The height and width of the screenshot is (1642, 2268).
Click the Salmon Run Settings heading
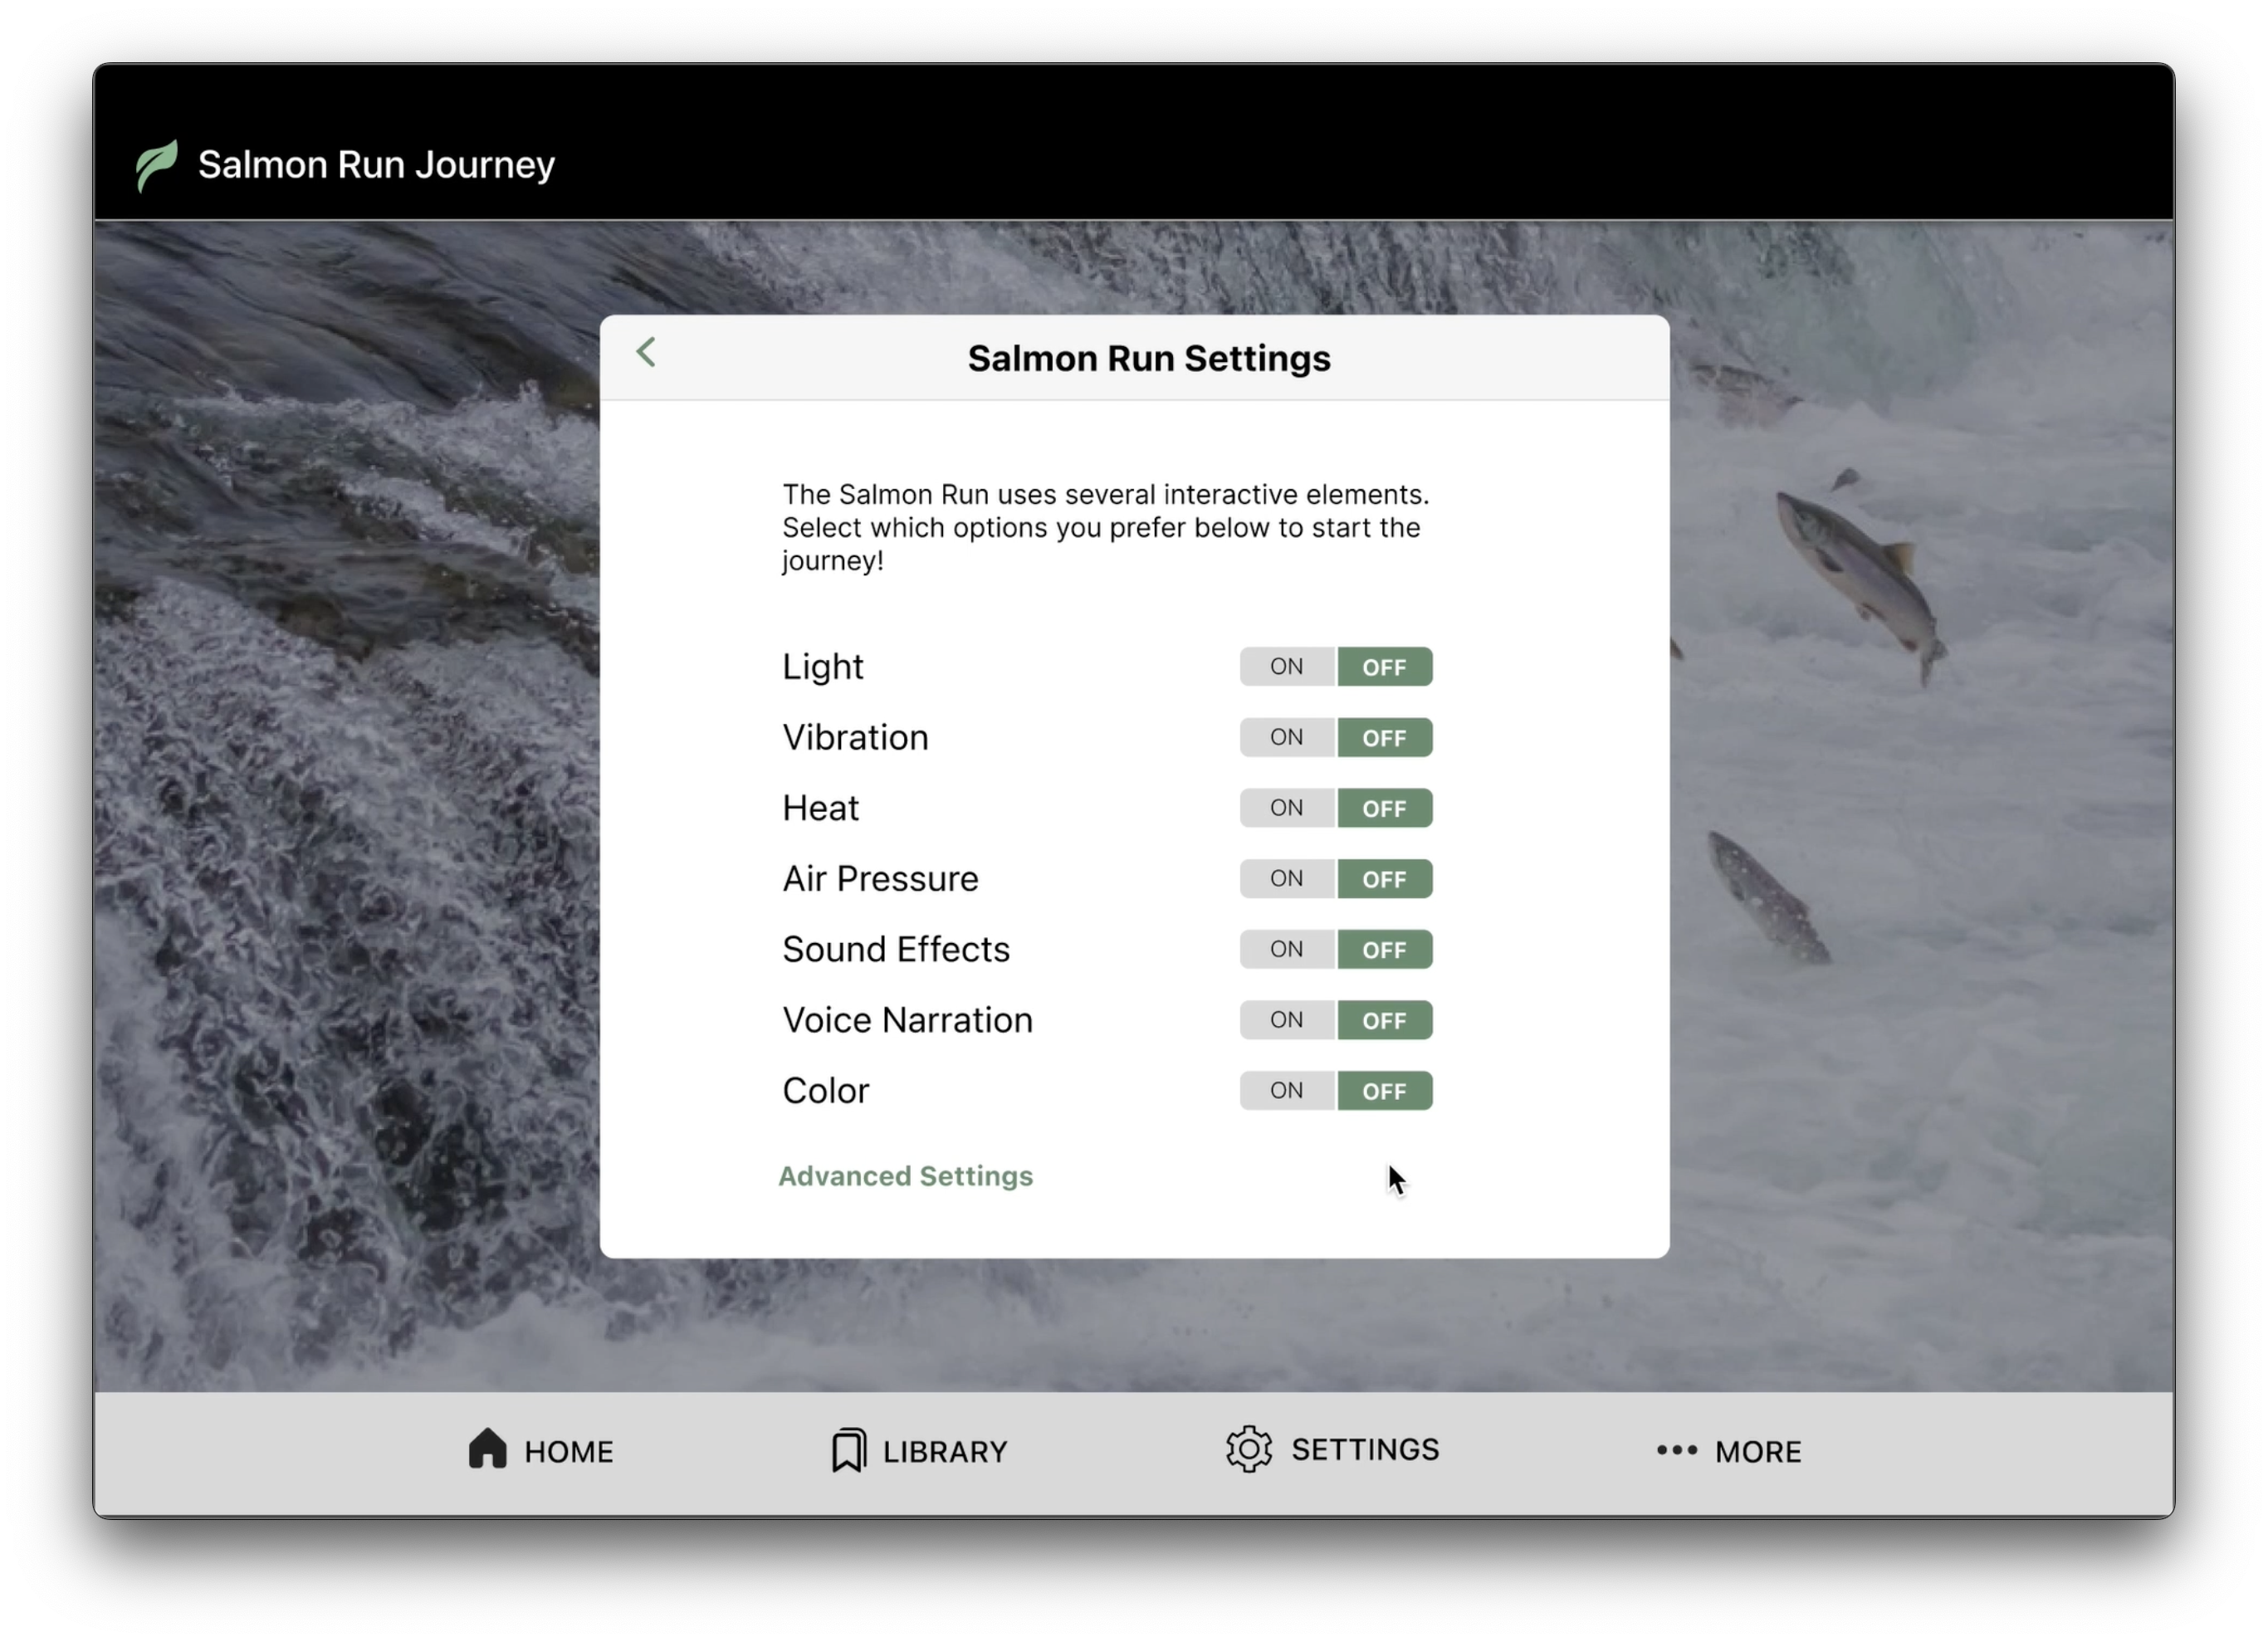coord(1149,358)
